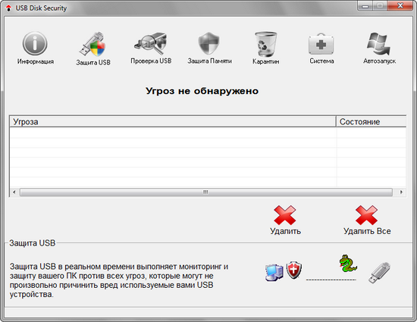Viewport: 417px width, 322px height.
Task: Click the right arrow of horizontal scrollbar
Action: tap(401, 192)
